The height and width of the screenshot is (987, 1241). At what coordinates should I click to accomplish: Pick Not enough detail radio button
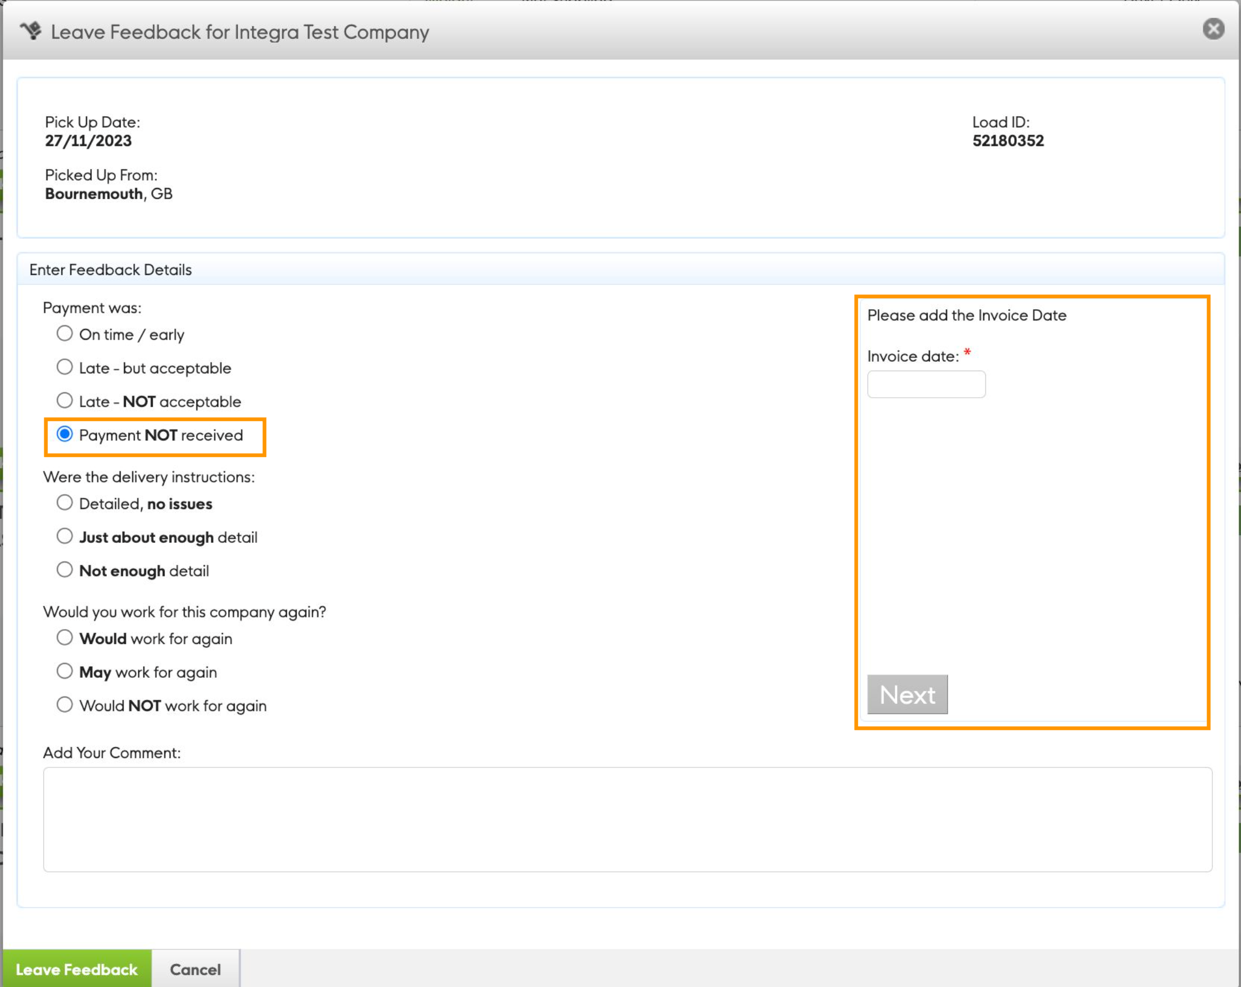pyautogui.click(x=64, y=570)
